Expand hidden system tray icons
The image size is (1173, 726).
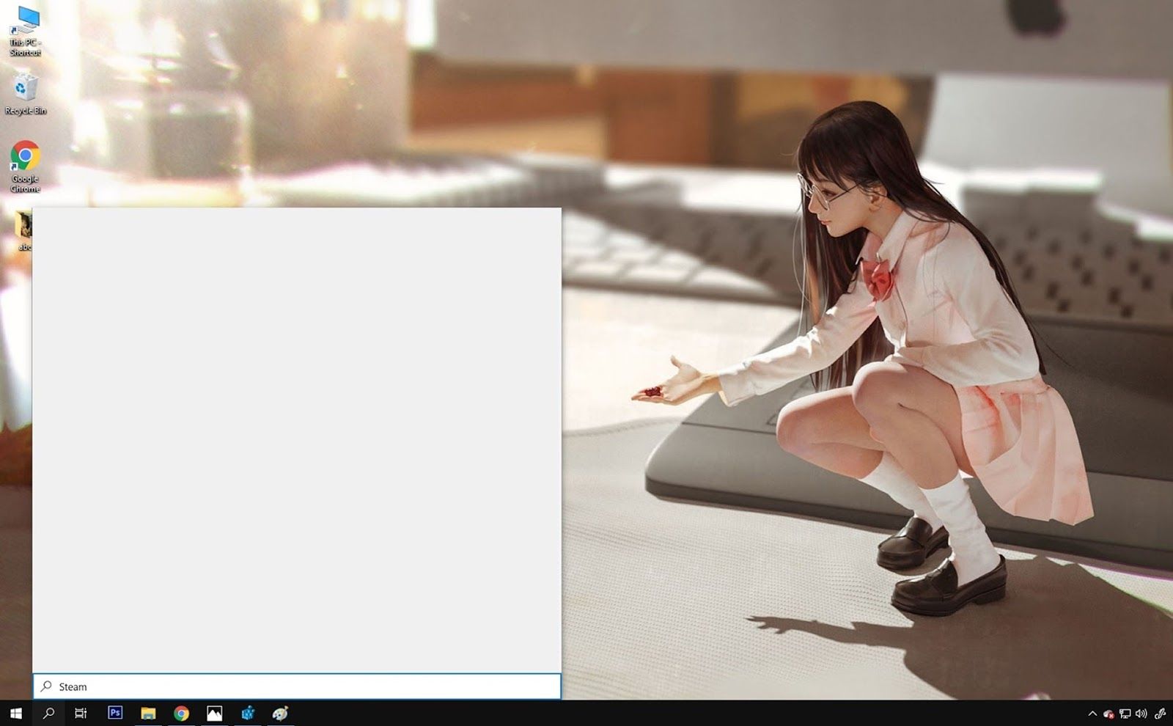(1092, 714)
